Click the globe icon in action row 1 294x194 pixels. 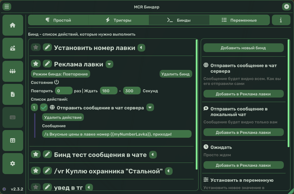[x=52, y=107]
